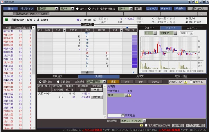
Task: Click the help icon next to J-NETクロス
Action: [x=186, y=82]
